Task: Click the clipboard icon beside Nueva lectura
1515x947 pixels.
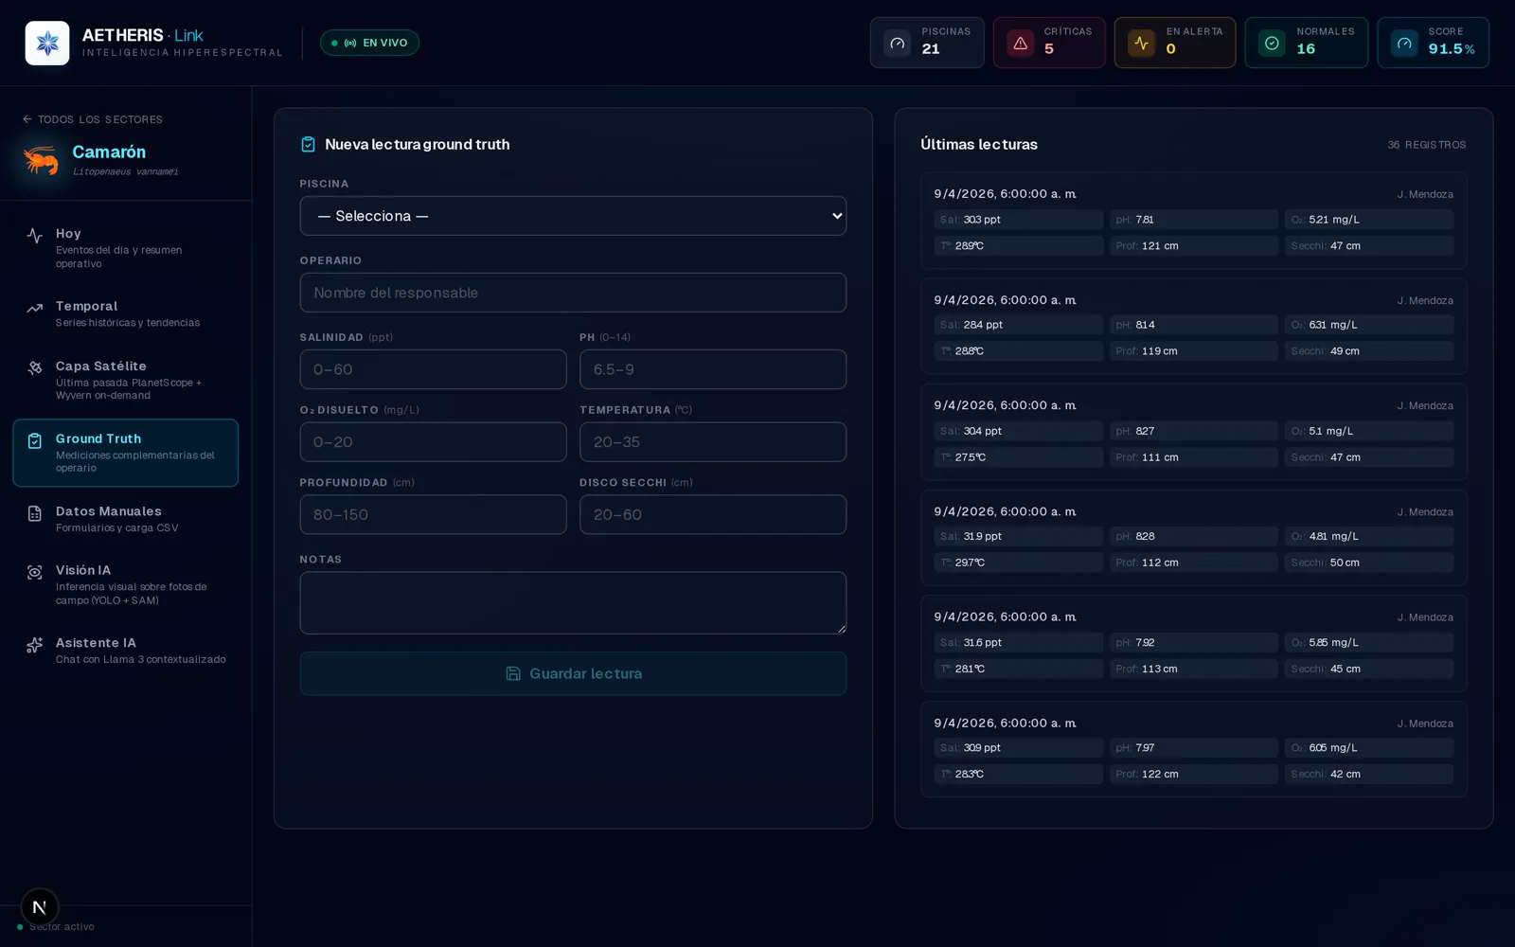Action: [x=308, y=144]
